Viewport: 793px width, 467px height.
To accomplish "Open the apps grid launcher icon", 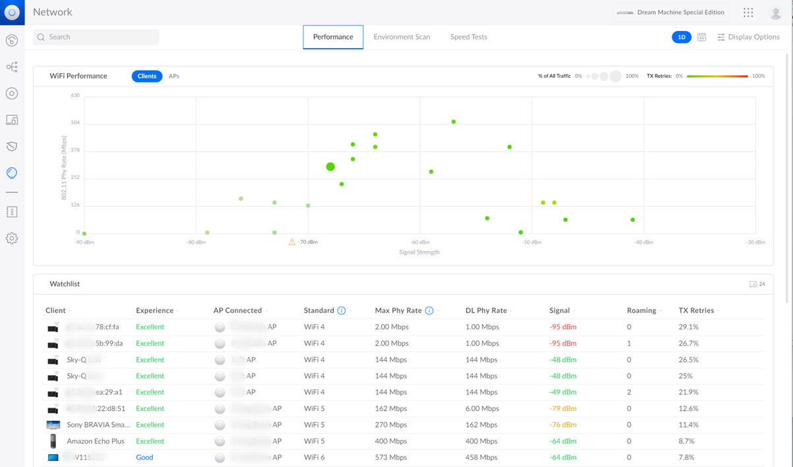I will 748,13.
